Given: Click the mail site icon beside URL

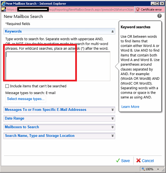Looking at the screenshot, I should pos(3,9).
